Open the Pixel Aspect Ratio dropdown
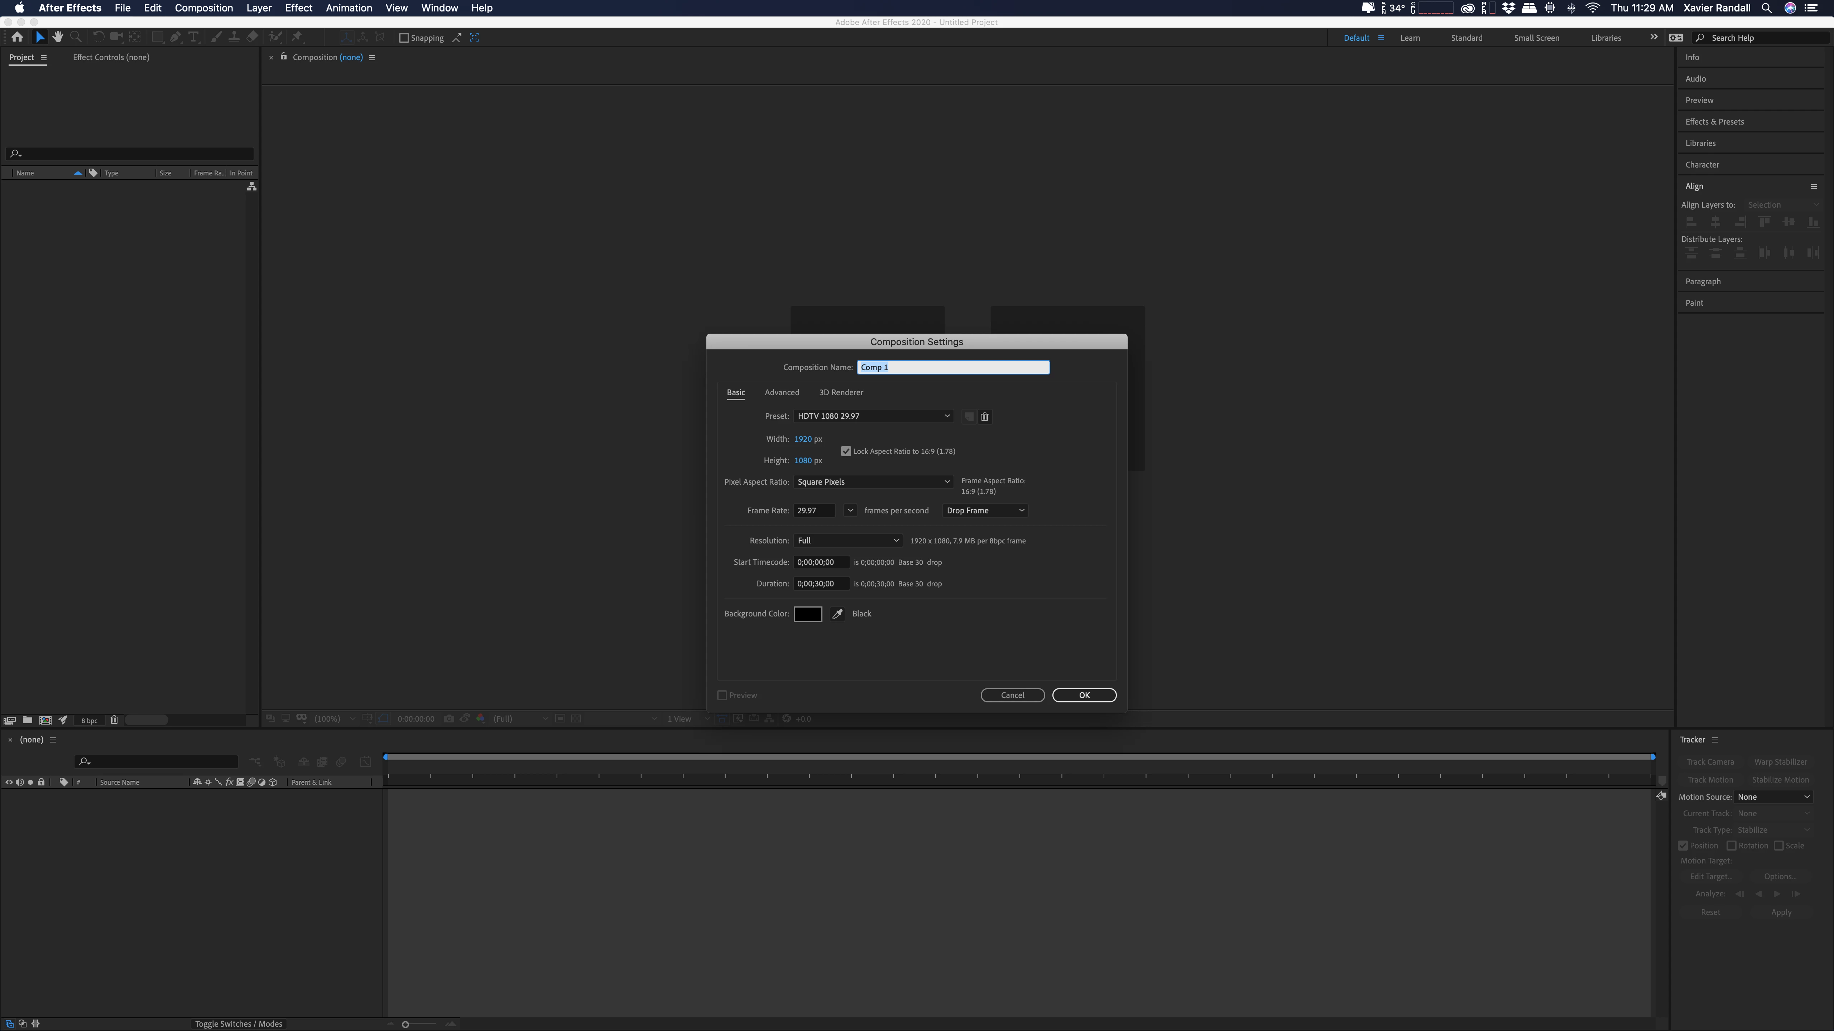 (873, 482)
